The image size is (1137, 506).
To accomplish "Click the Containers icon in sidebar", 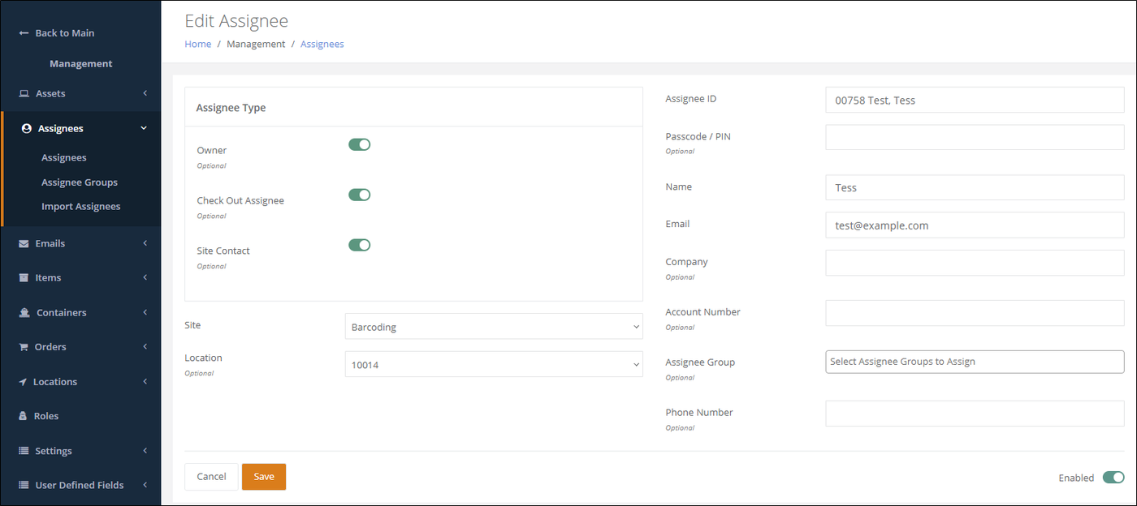I will point(24,313).
